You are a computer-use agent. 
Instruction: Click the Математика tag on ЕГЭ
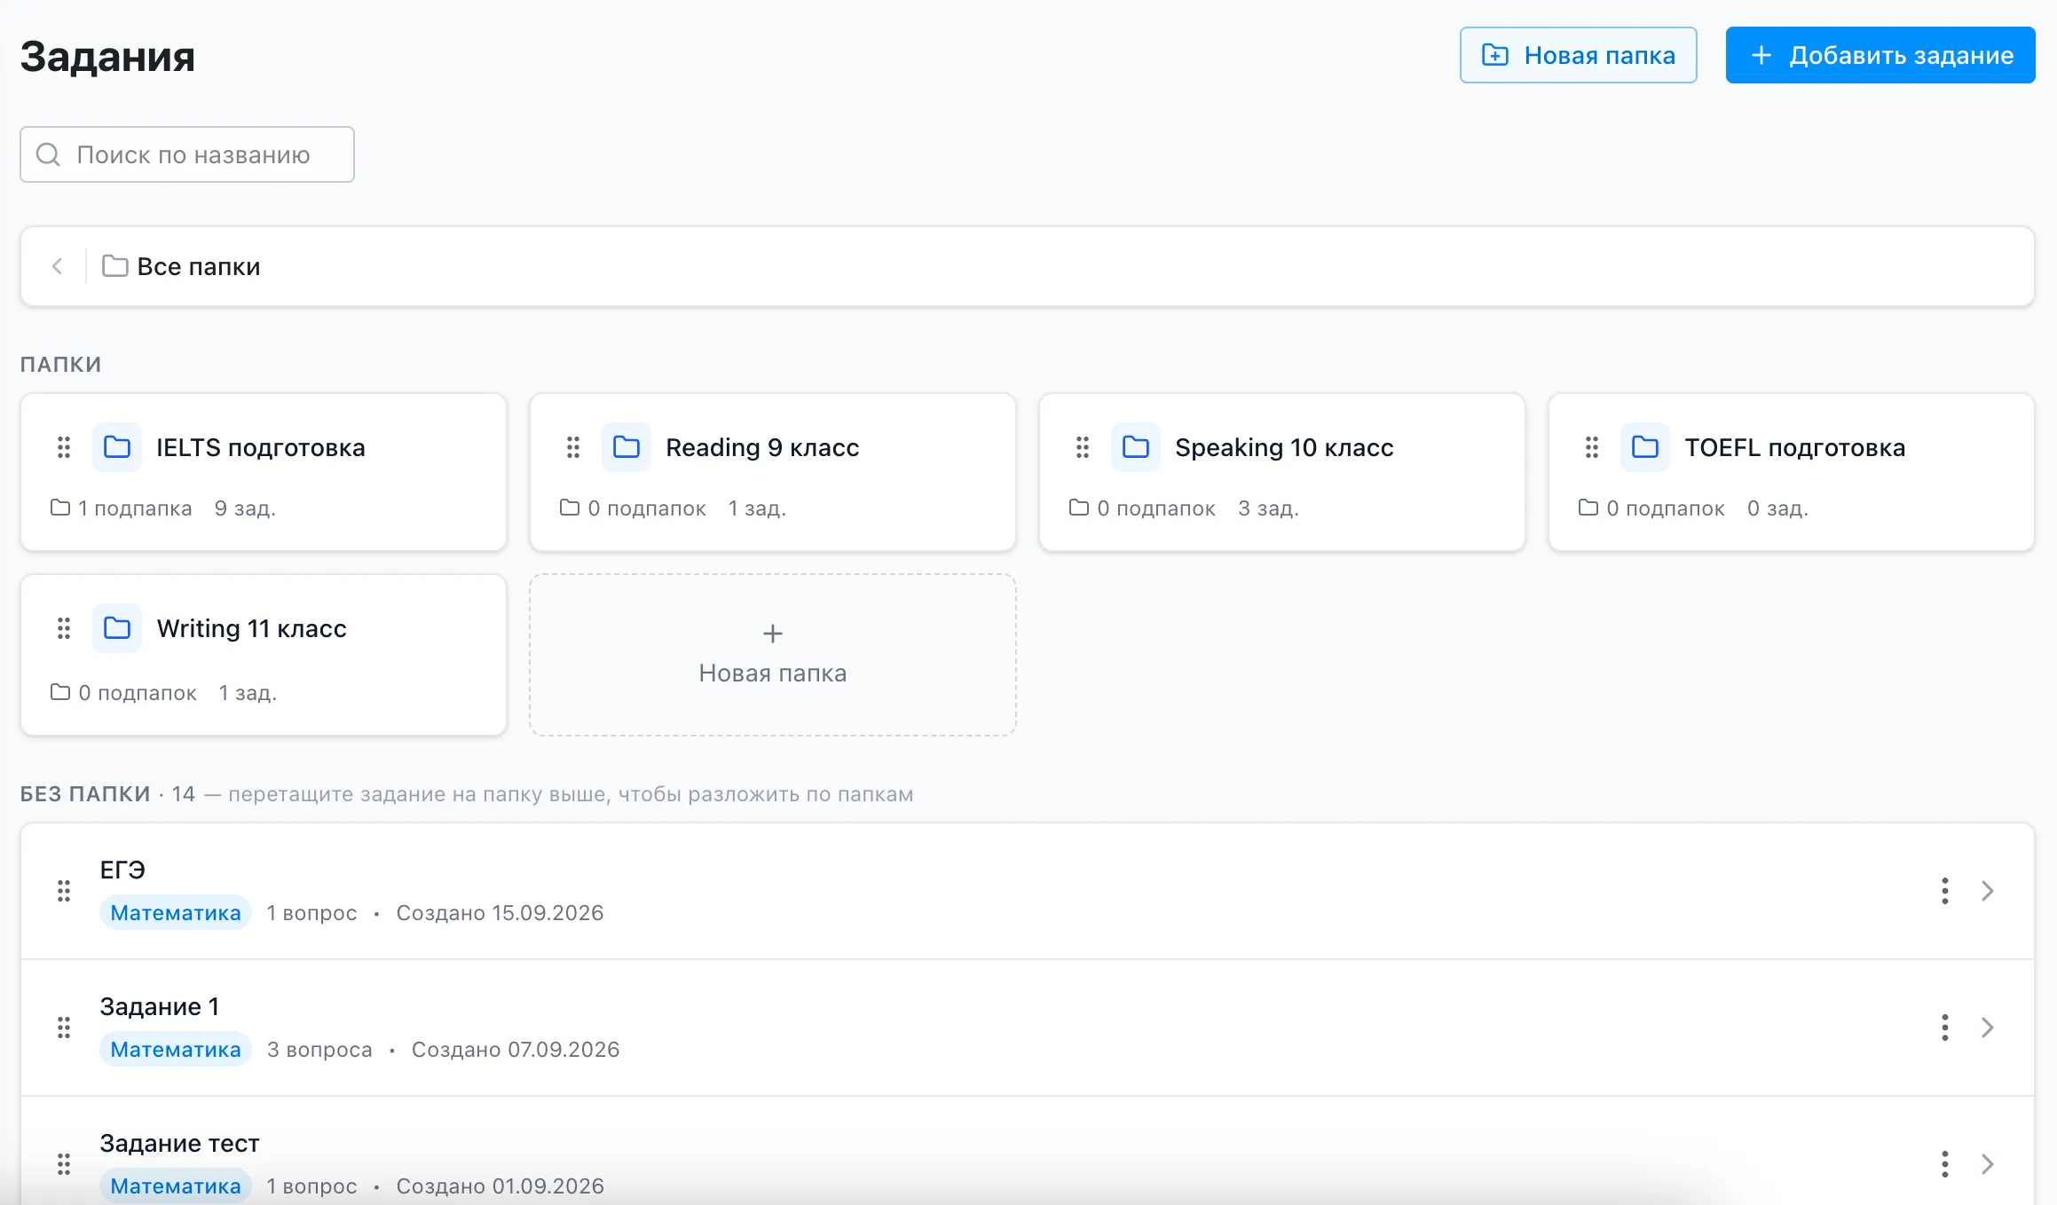click(176, 912)
